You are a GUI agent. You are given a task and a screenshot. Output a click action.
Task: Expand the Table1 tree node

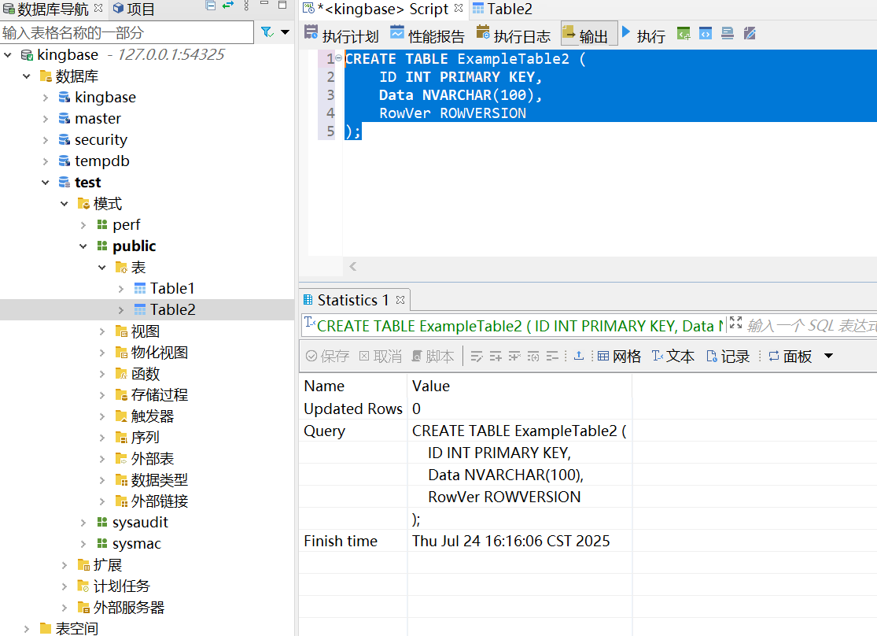[x=121, y=289]
